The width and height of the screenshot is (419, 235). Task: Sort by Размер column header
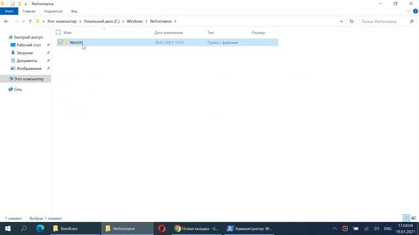coord(258,33)
